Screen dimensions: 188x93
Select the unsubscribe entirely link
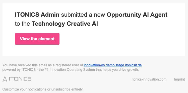(x=67, y=89)
